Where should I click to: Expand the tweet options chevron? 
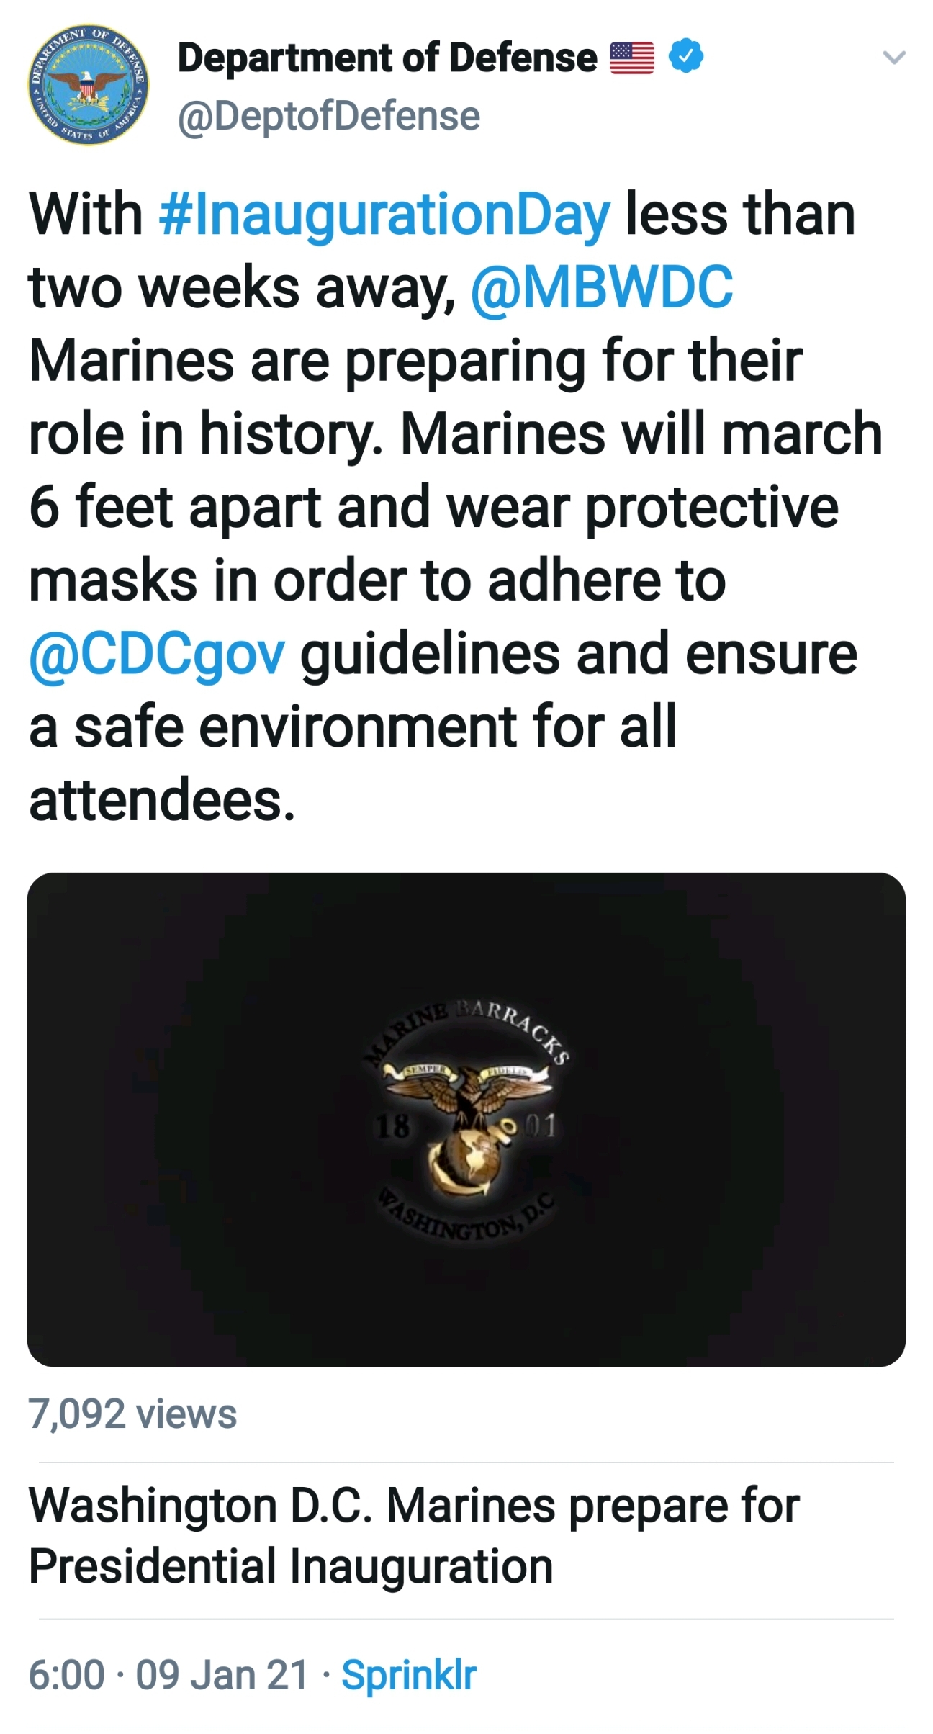pos(893,58)
